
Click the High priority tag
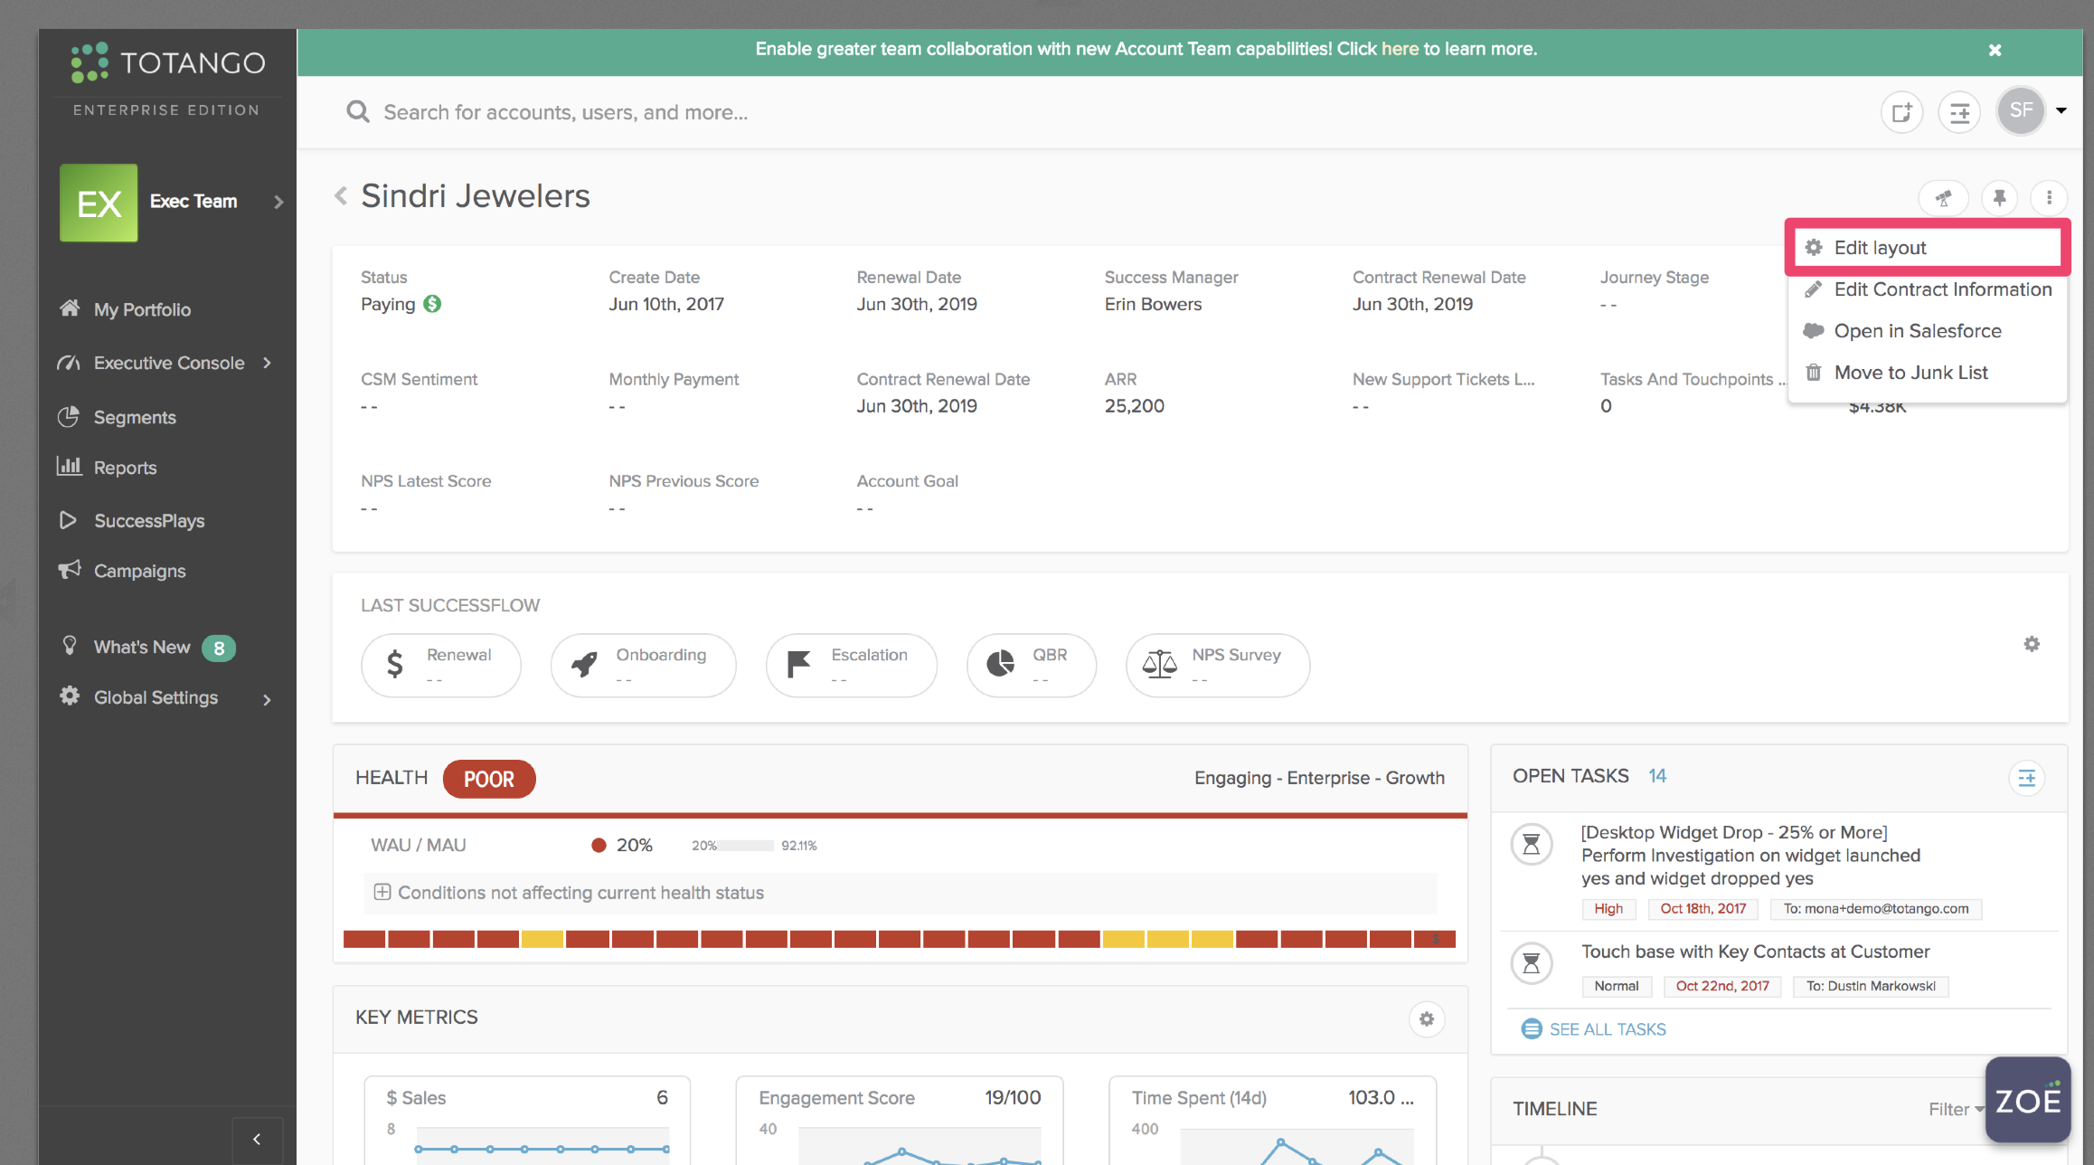pyautogui.click(x=1608, y=909)
